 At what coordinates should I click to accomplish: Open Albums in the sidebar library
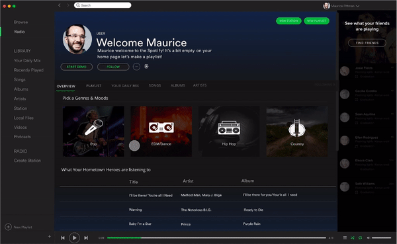pos(21,89)
